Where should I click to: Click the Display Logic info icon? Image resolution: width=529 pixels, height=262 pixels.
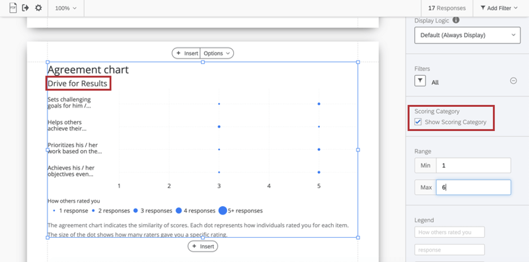coord(456,20)
